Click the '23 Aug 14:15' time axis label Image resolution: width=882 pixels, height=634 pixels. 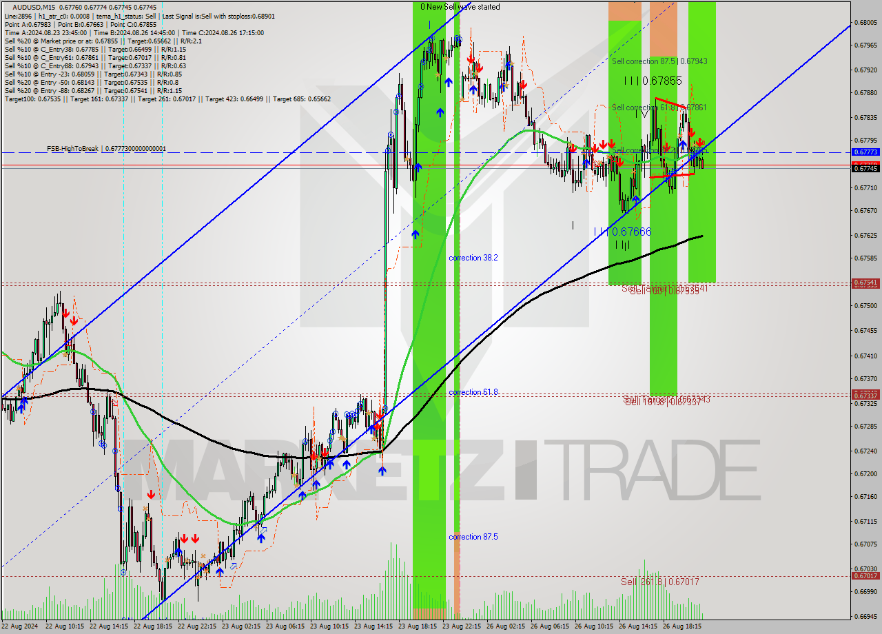point(373,627)
